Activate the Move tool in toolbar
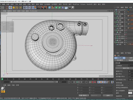Viewport: 133px width, 100px height. [x=10, y=8]
